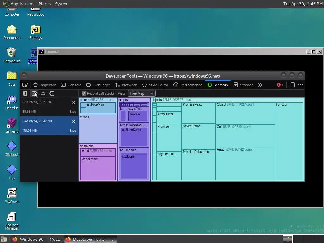This screenshot has width=324, height=243.
Task: Click the Array 12MiB treemap cell
Action: 245,164
